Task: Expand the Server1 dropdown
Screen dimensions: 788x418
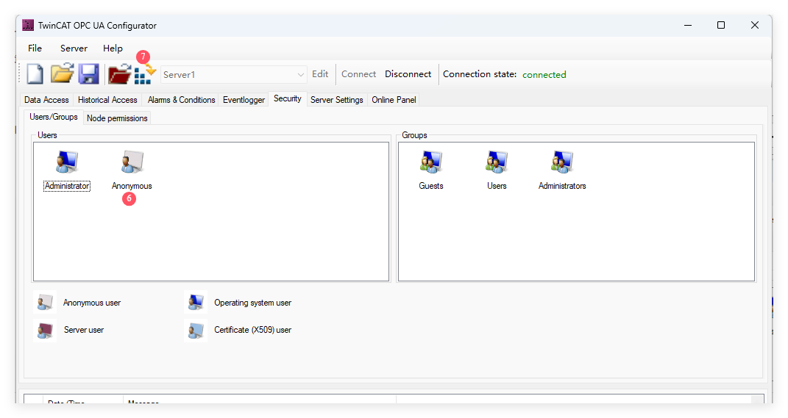Action: pyautogui.click(x=300, y=75)
